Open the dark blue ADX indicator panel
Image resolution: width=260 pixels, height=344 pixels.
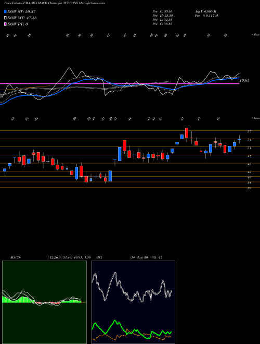point(133,302)
